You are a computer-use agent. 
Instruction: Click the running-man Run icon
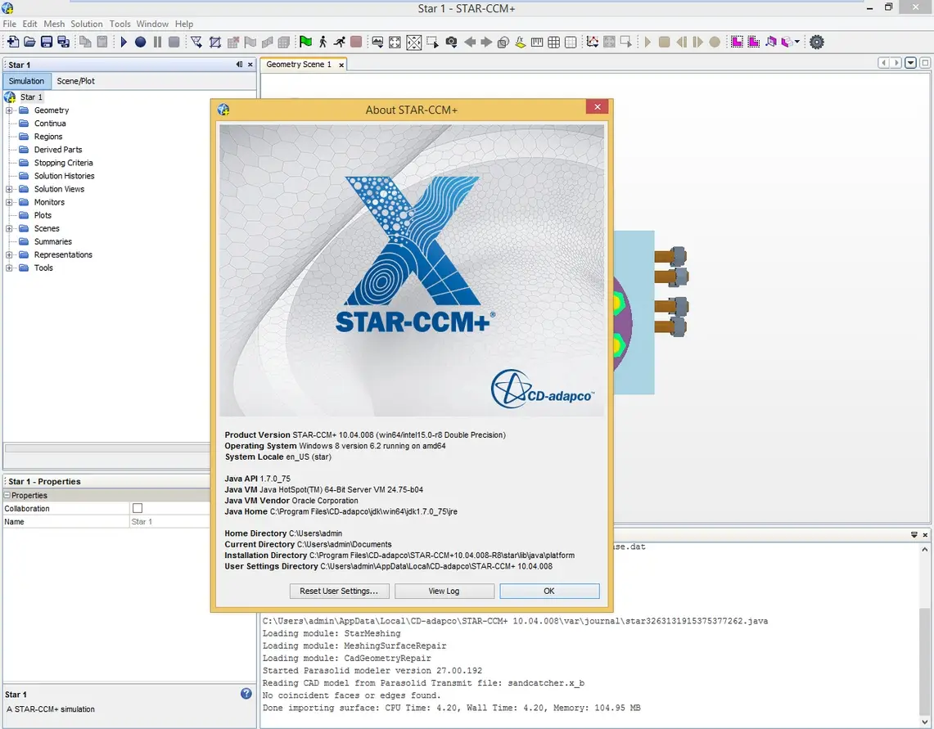pyautogui.click(x=340, y=42)
